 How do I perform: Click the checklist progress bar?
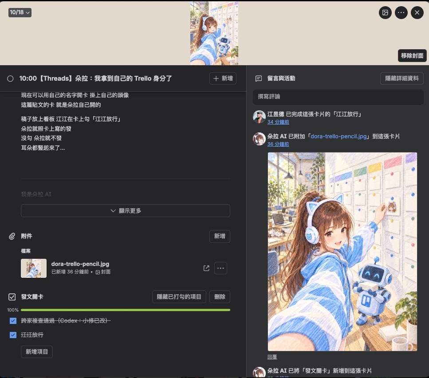[125, 310]
